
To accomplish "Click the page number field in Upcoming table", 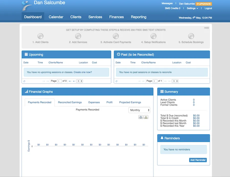I will click(x=60, y=81).
